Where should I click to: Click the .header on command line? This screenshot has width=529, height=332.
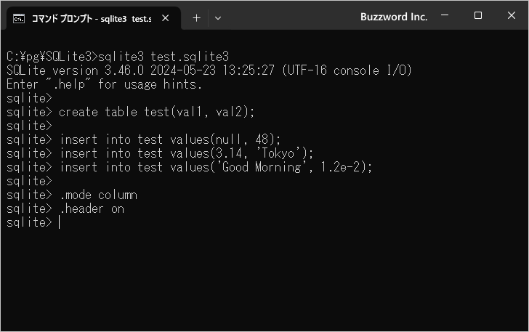(92, 209)
